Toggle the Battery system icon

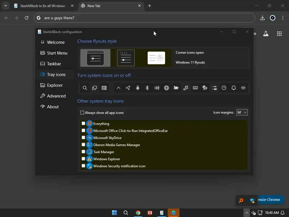176,88
